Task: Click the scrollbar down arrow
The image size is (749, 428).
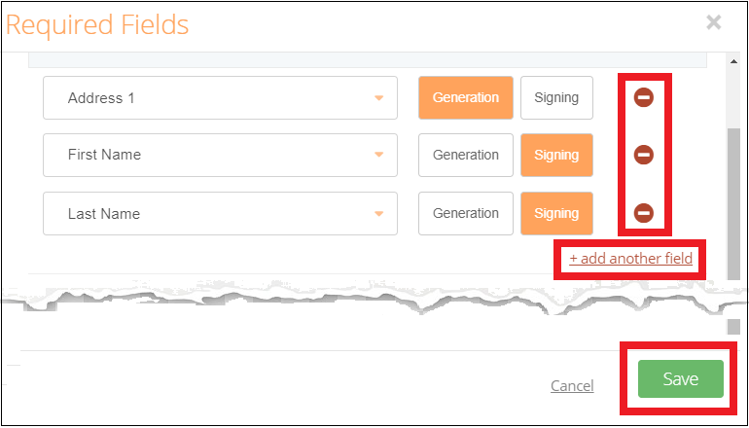Action: (x=734, y=327)
